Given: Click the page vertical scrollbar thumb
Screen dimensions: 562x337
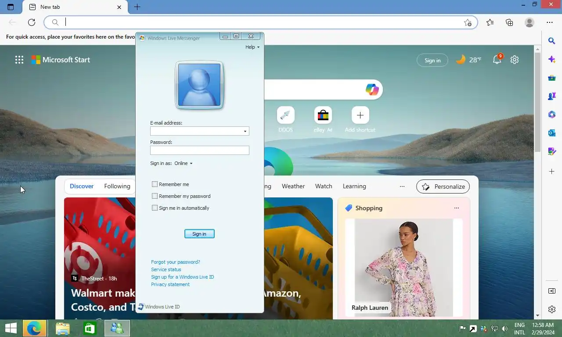Looking at the screenshot, I should coord(537,102).
